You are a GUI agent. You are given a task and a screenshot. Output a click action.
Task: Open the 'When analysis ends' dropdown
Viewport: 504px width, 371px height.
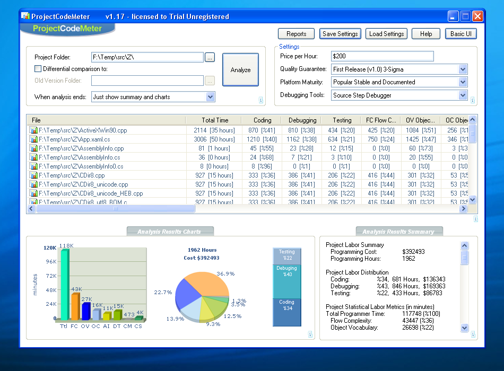click(x=210, y=97)
